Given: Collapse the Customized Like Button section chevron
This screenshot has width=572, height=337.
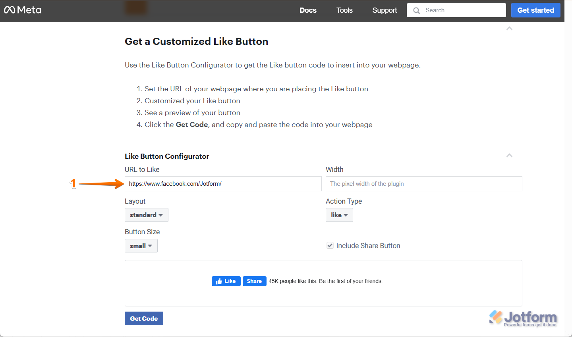Looking at the screenshot, I should point(509,29).
